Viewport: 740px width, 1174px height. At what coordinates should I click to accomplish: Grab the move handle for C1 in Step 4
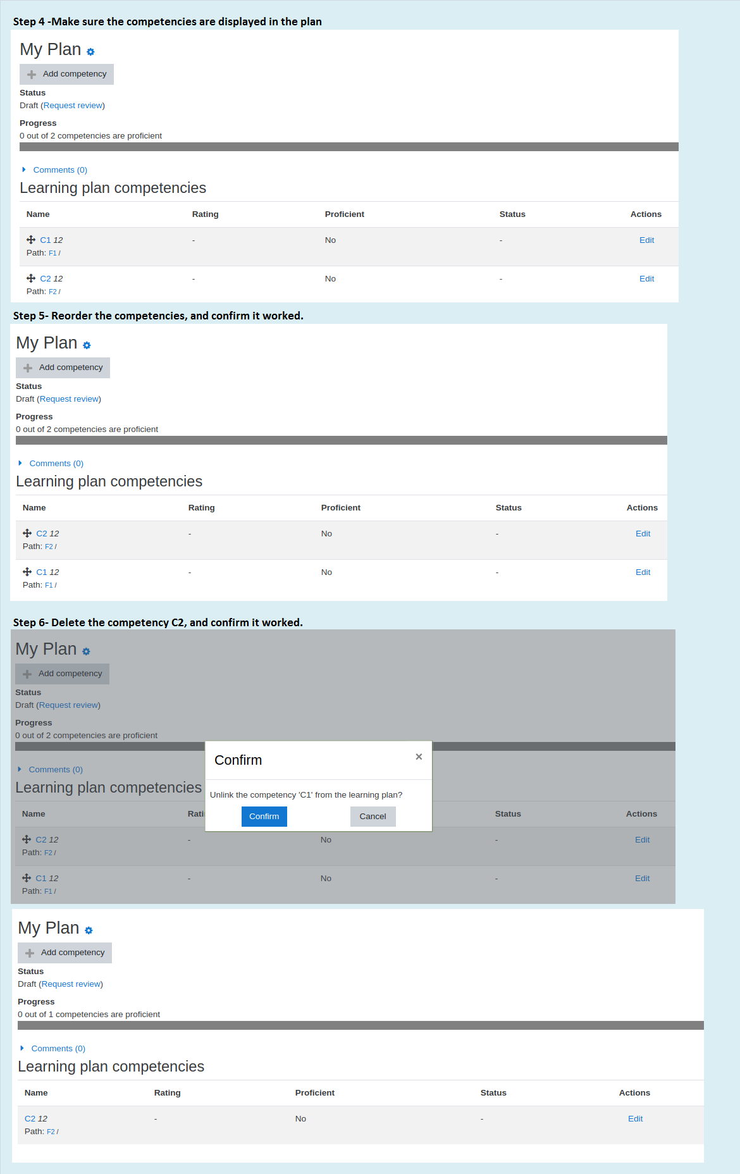point(31,240)
